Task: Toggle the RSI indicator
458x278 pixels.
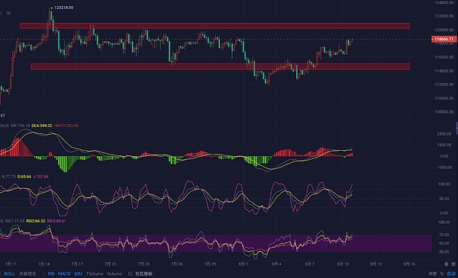Action: tap(51, 273)
